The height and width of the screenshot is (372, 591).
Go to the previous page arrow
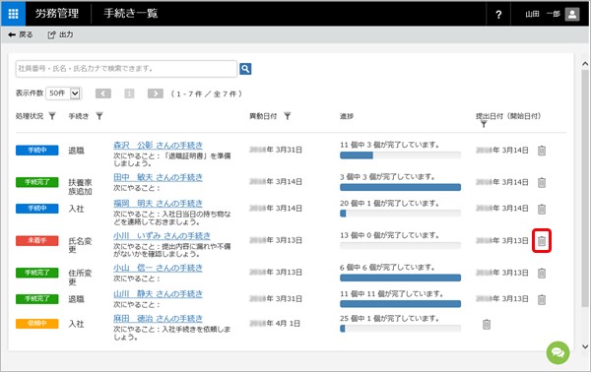click(103, 93)
